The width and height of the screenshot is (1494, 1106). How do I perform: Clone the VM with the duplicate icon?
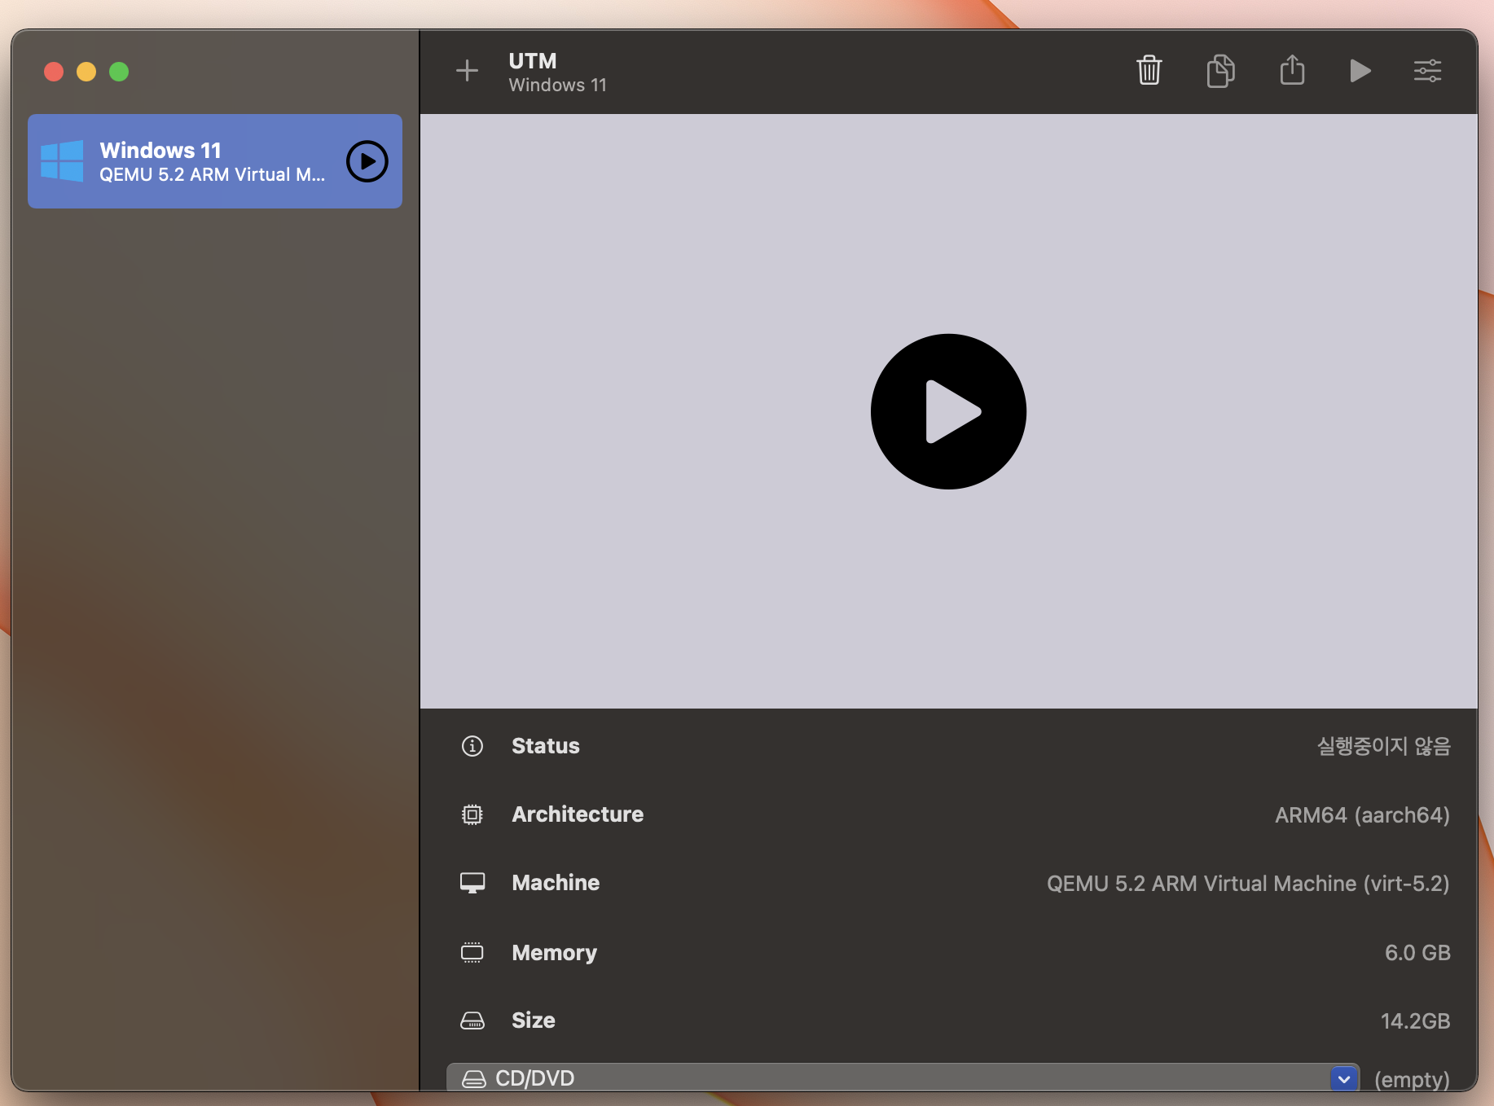(x=1220, y=71)
